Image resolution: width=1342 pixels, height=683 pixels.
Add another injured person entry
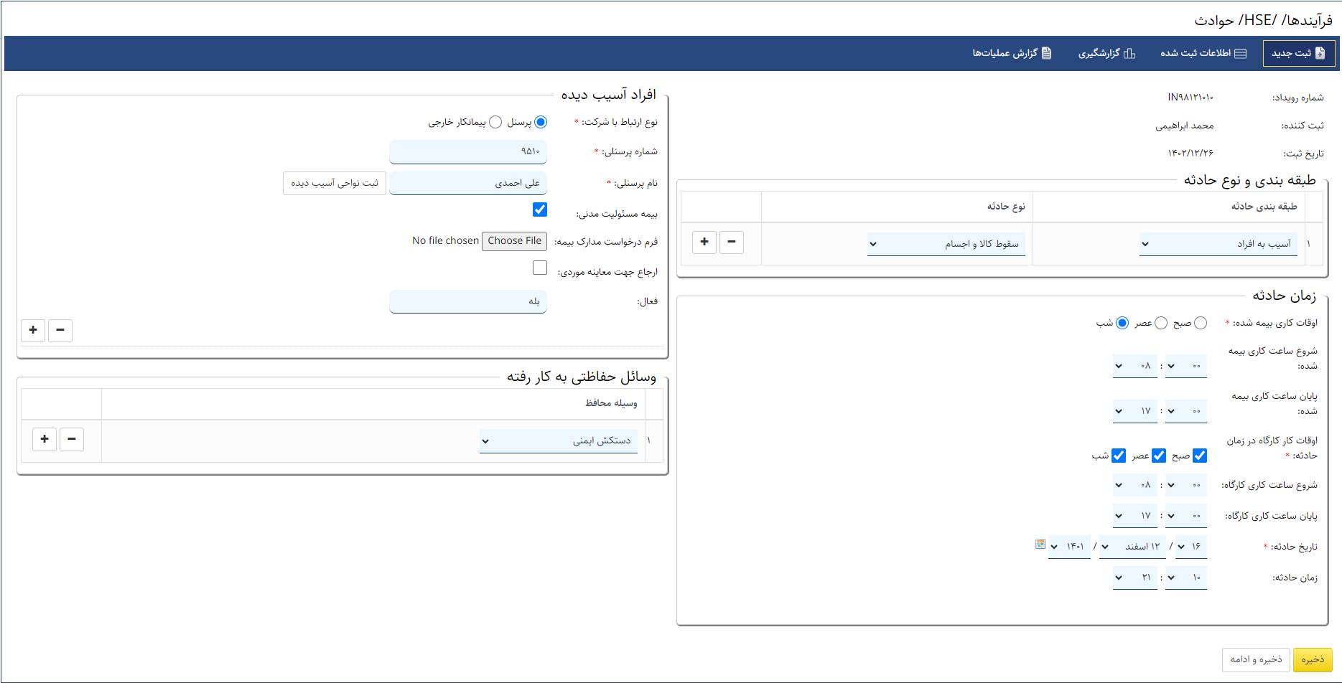coord(33,330)
